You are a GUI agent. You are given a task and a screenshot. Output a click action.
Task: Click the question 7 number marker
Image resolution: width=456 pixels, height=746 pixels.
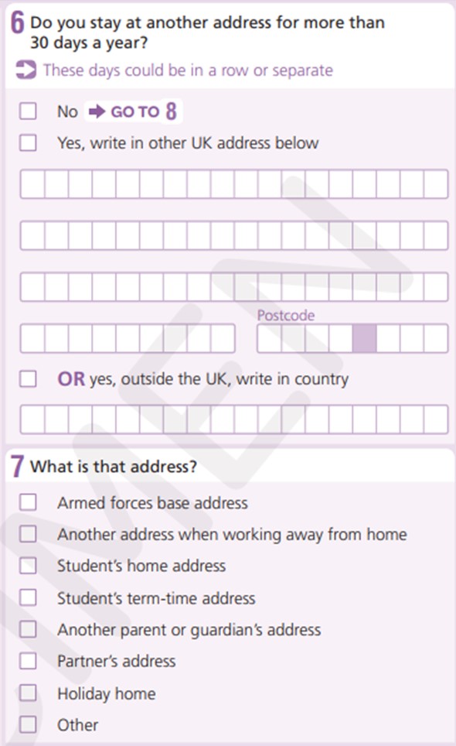point(18,466)
